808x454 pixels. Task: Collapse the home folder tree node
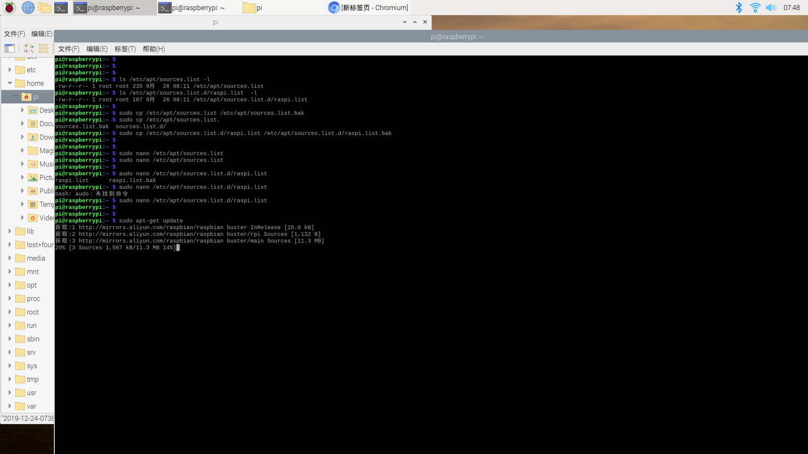pyautogui.click(x=10, y=83)
